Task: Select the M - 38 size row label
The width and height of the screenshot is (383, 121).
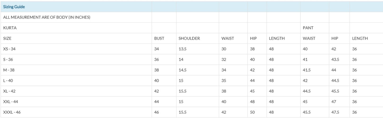Action: tap(9, 70)
